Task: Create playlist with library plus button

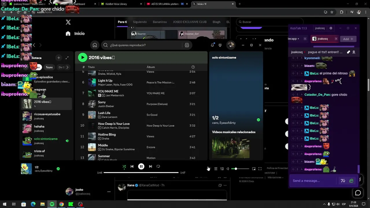Action: [59, 58]
